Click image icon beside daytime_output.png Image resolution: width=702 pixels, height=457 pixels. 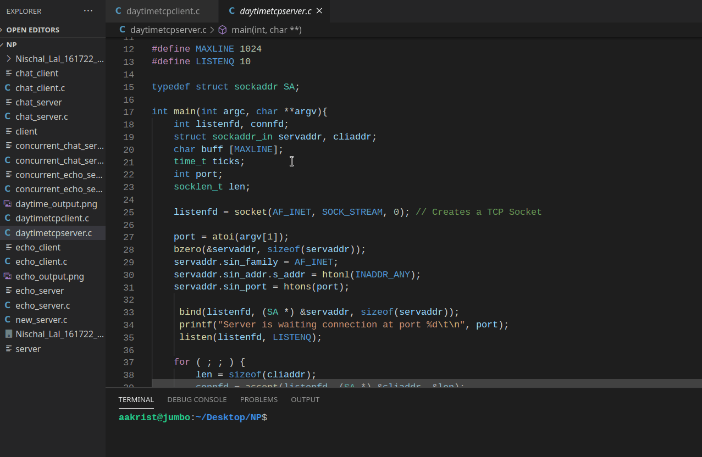click(8, 204)
